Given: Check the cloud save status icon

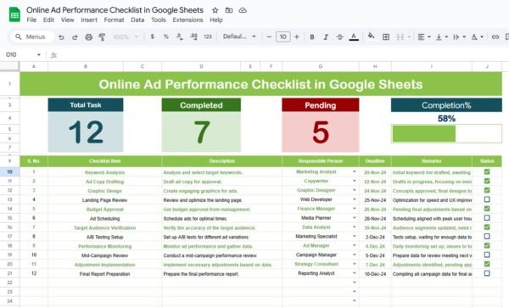Looking at the screenshot, I should click(243, 10).
